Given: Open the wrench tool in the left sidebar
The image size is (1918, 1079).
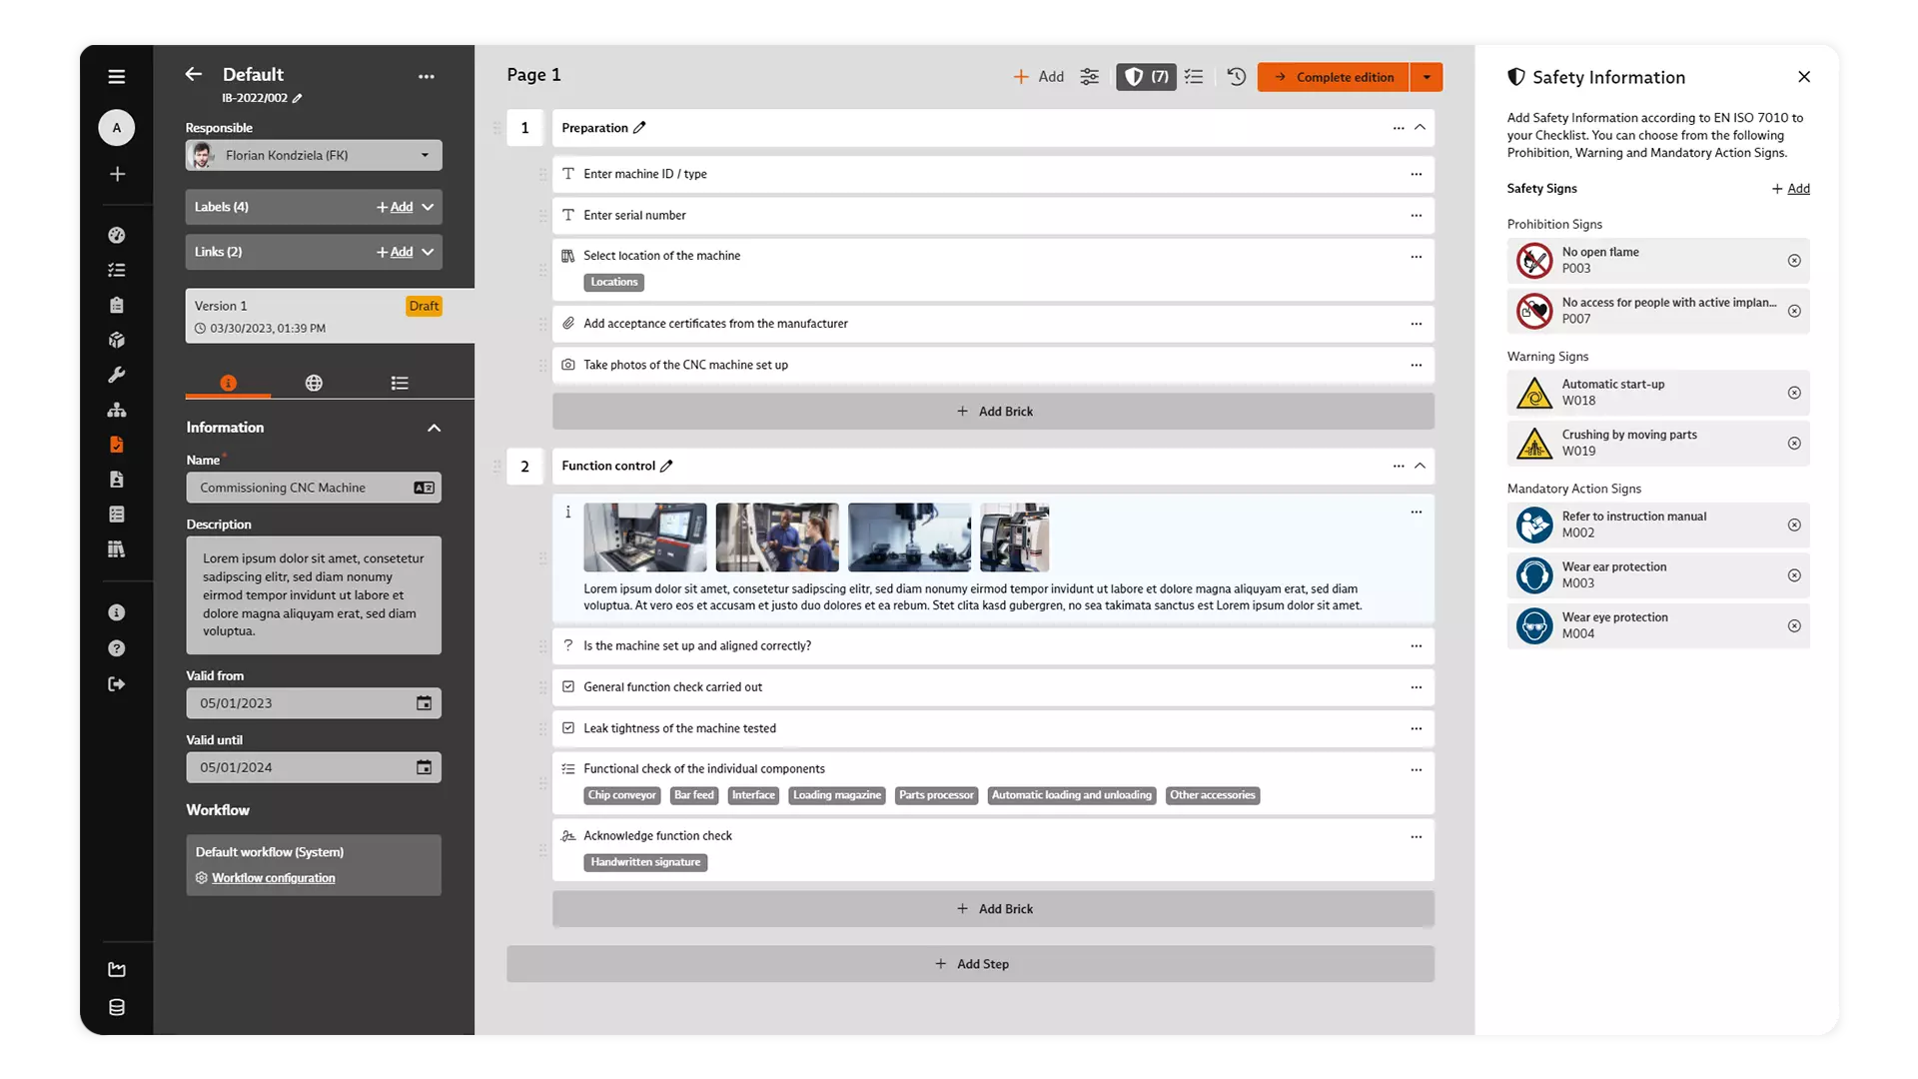Looking at the screenshot, I should tap(117, 375).
